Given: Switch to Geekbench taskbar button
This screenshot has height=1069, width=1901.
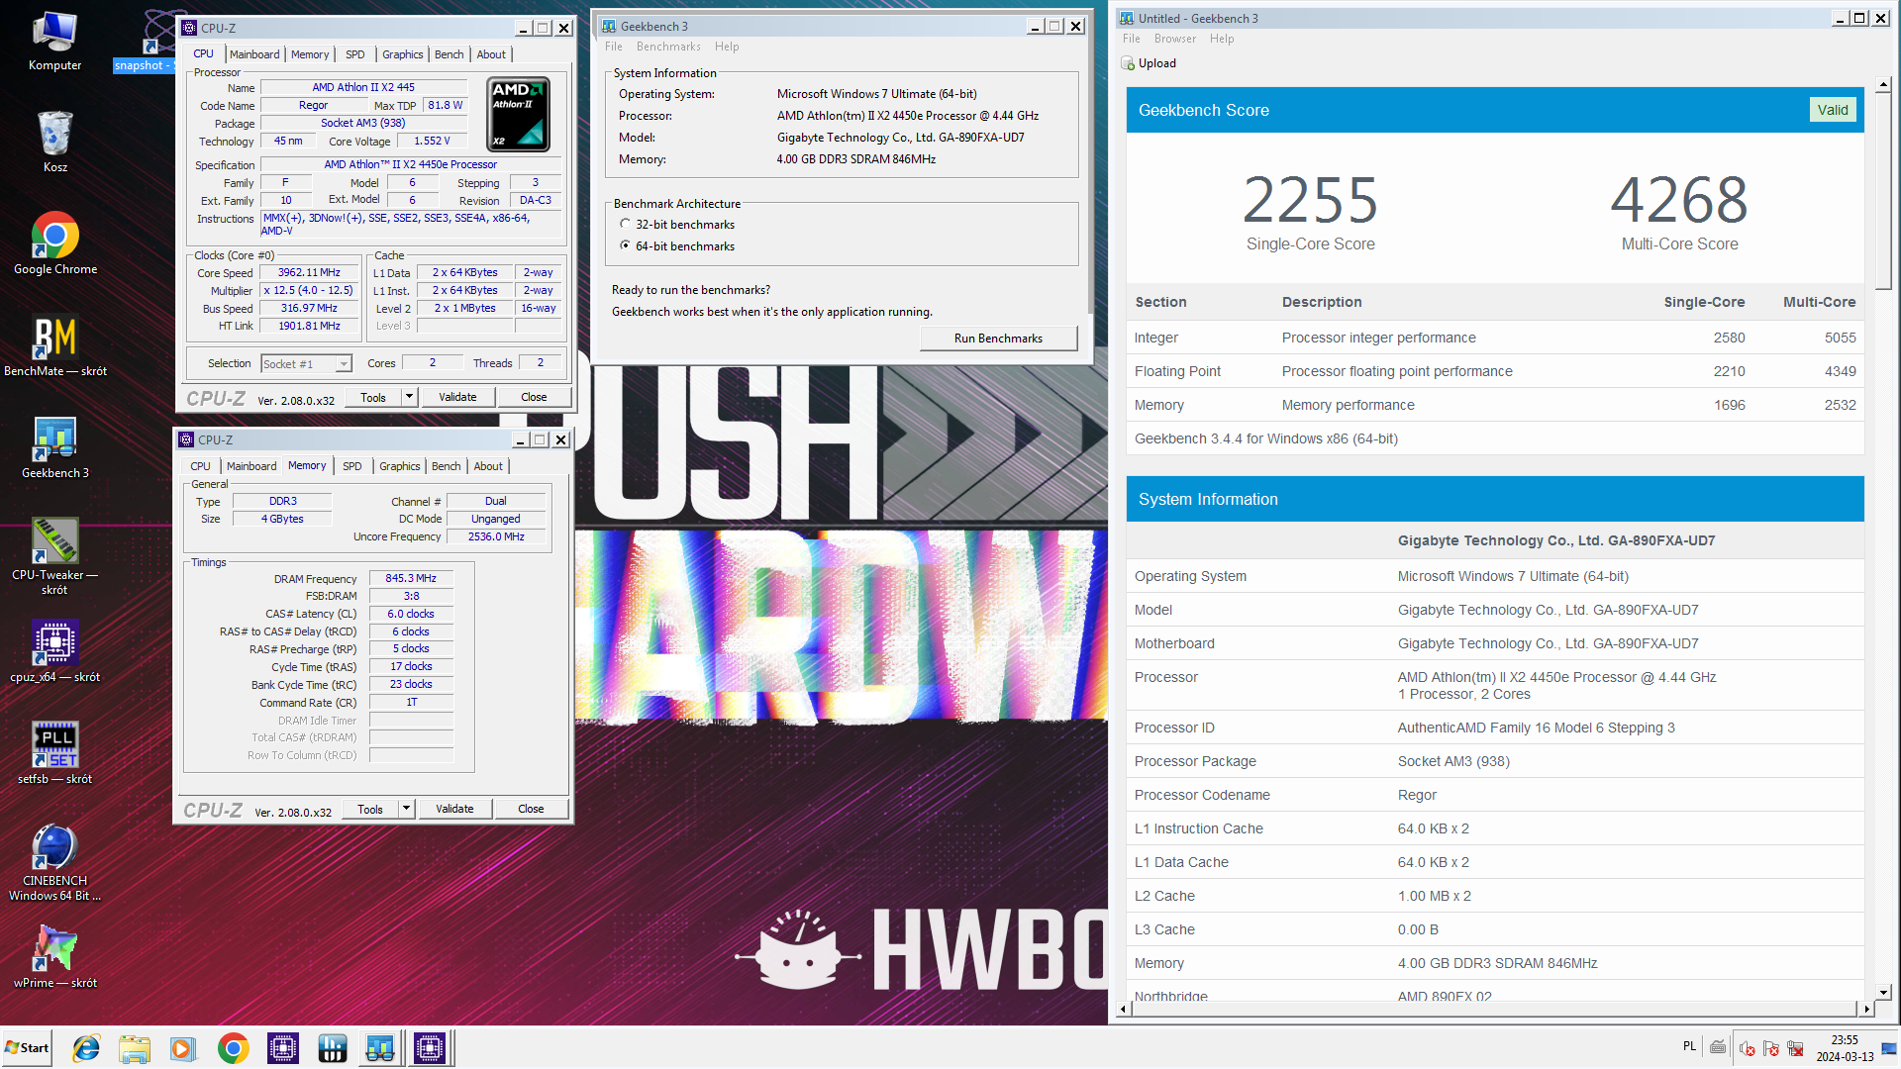Looking at the screenshot, I should pos(380,1048).
